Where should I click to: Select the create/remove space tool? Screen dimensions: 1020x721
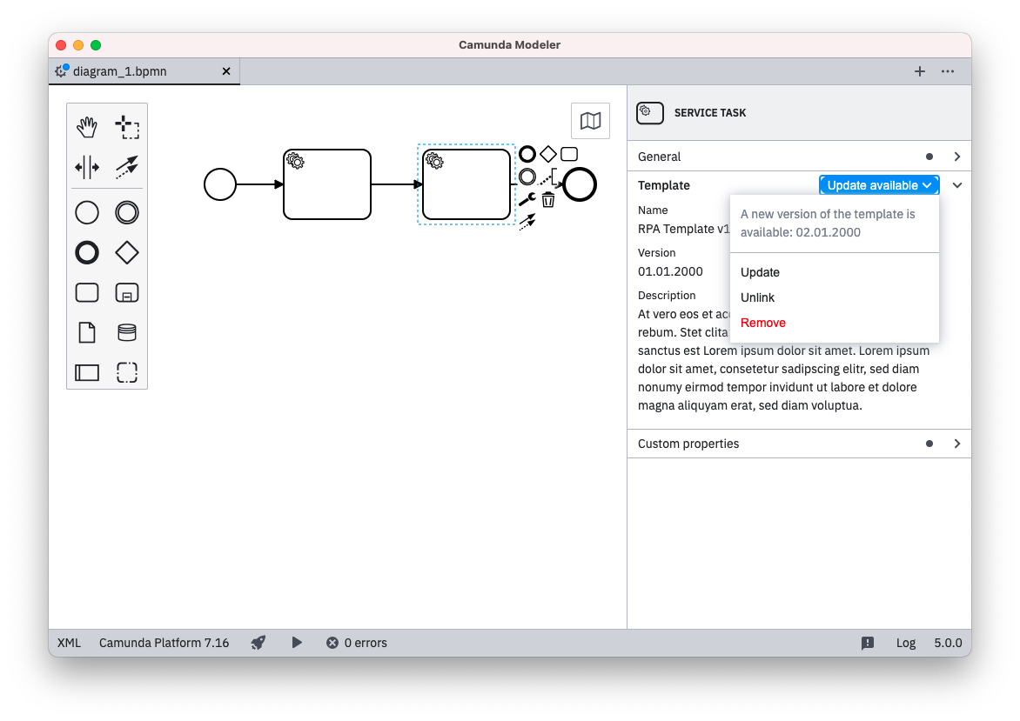(87, 167)
